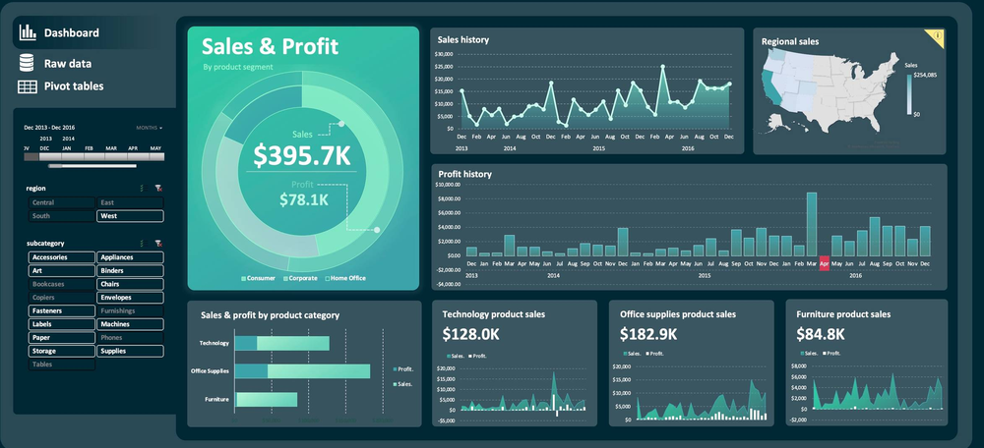The height and width of the screenshot is (448, 984).
Task: Click the $78.1K profit value
Action: coord(304,199)
